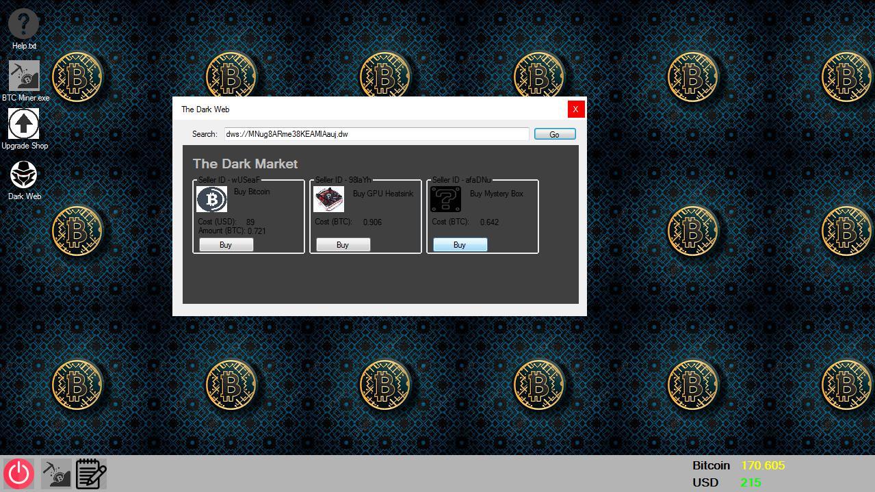The image size is (875, 492).
Task: Click The Dark Market heading
Action: tap(245, 164)
